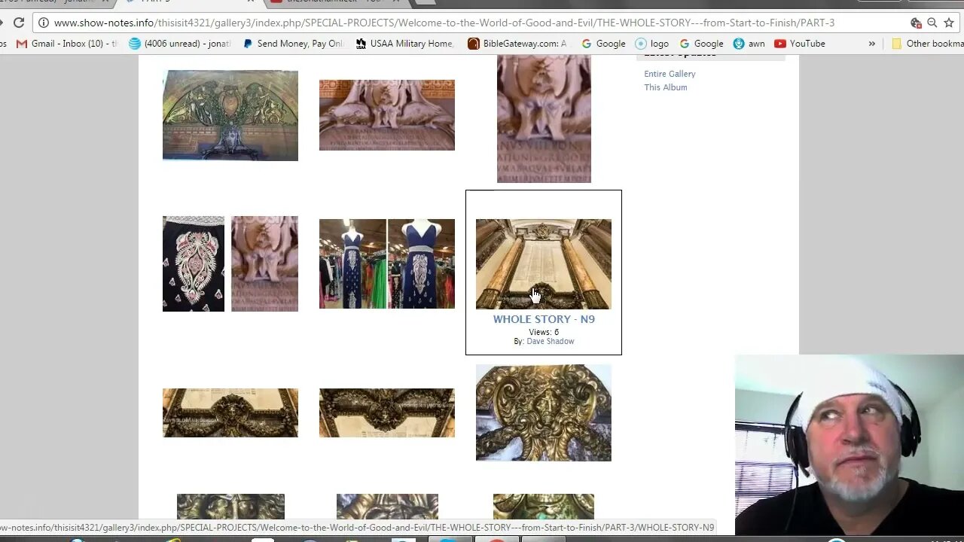Open the logo bookmark
This screenshot has height=542, width=964.
pyautogui.click(x=651, y=44)
